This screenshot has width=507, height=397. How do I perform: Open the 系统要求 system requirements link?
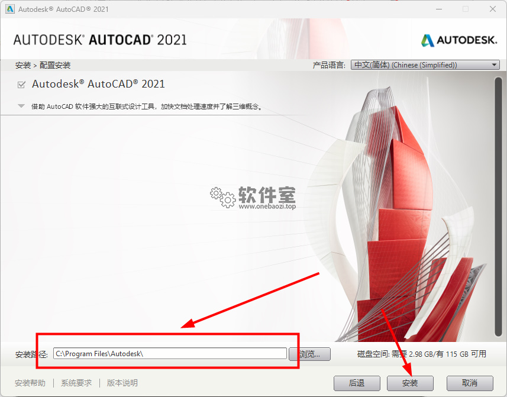[x=76, y=383]
